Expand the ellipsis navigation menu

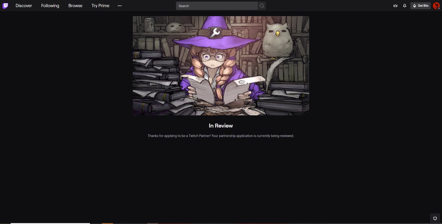pos(119,5)
